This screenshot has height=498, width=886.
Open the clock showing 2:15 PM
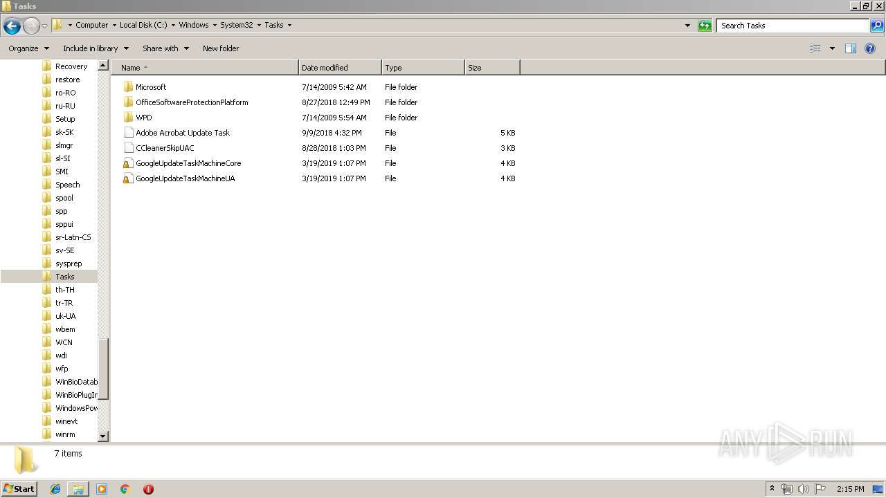pyautogui.click(x=850, y=489)
